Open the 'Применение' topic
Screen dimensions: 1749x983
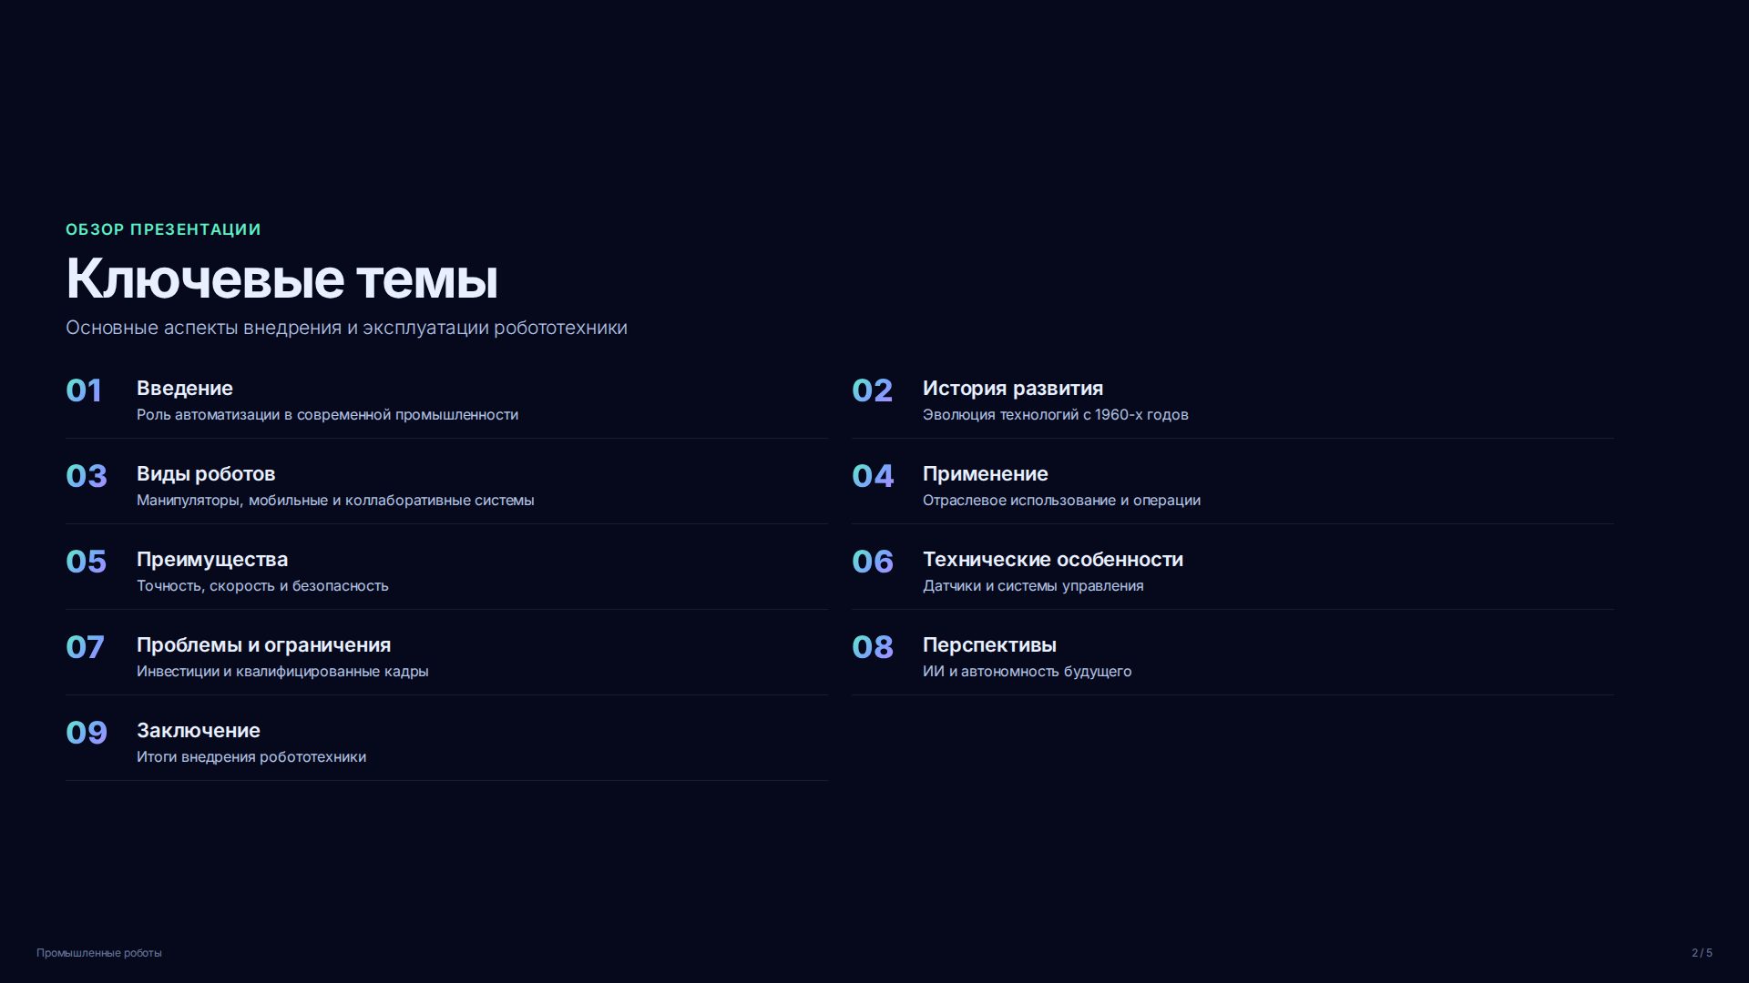coord(986,474)
